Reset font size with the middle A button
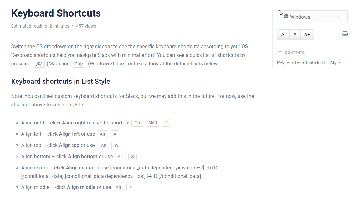 tap(295, 34)
